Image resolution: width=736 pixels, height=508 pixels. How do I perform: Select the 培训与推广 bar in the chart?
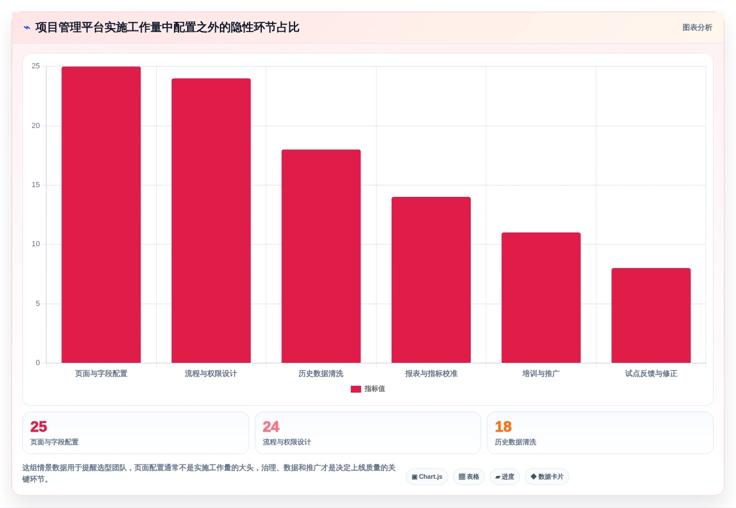(541, 298)
